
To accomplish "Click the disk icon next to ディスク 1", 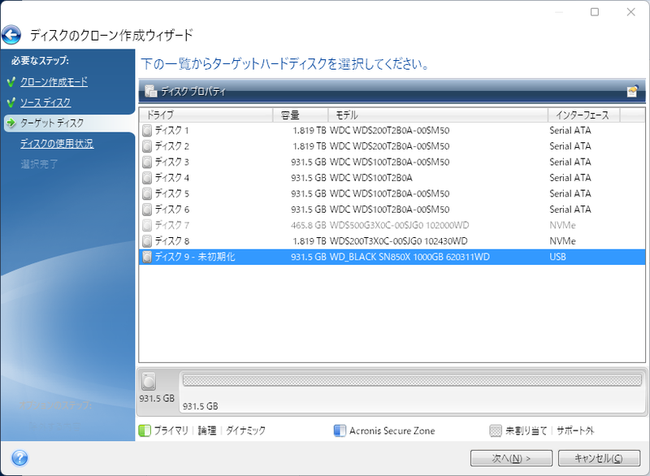I will [x=146, y=130].
